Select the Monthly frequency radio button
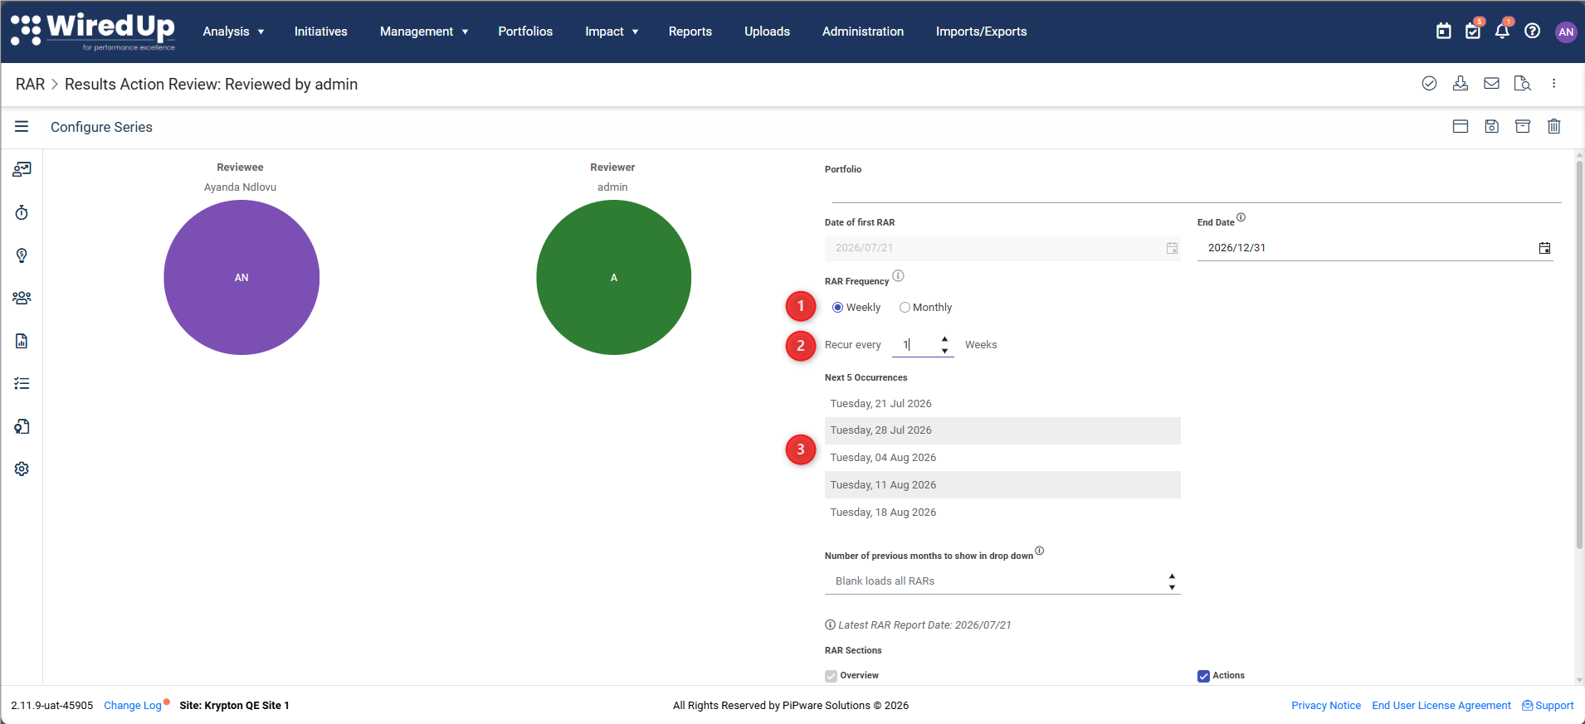The image size is (1585, 724). tap(905, 308)
